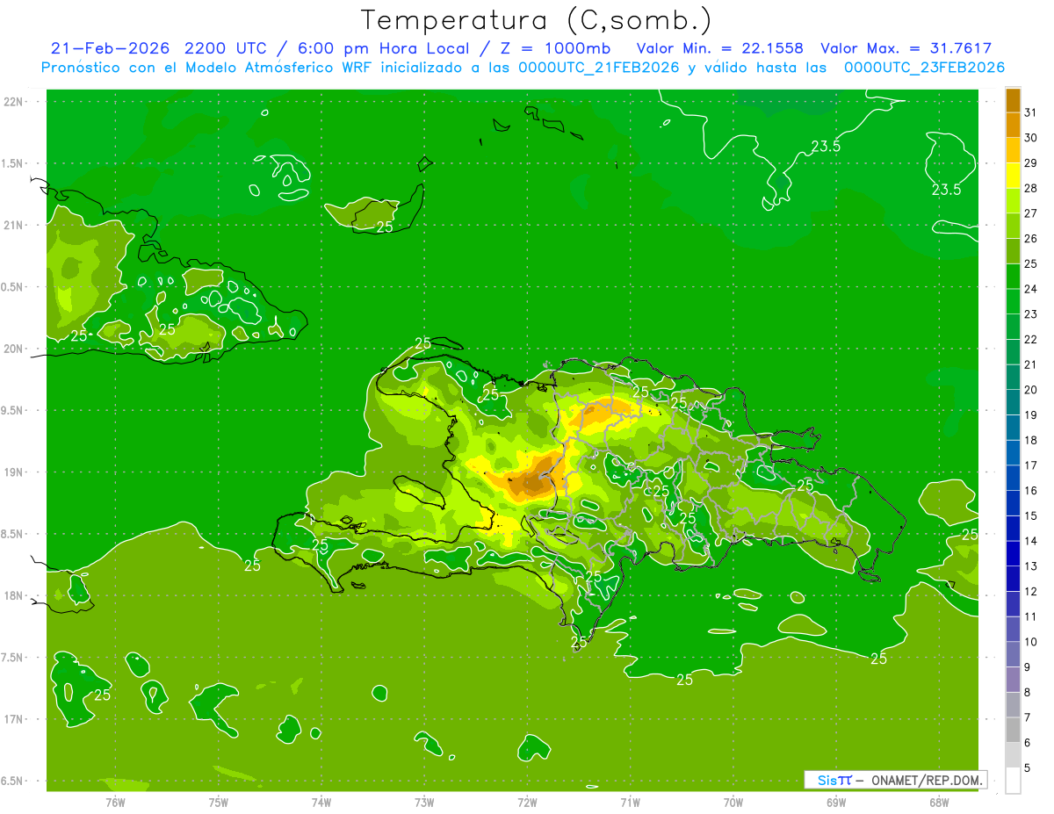
Task: Click the 19N latitude axis label
Action: coord(13,472)
